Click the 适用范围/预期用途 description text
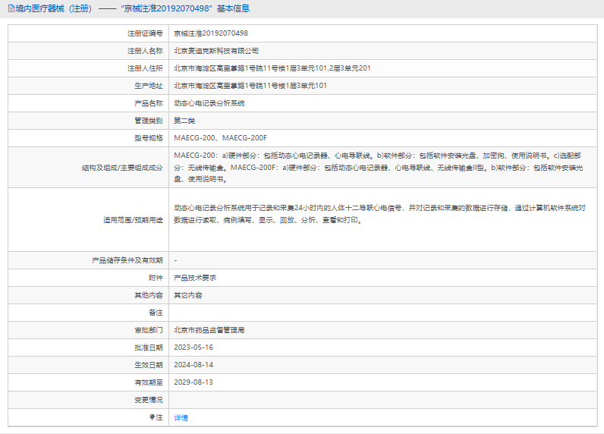The image size is (604, 434). (x=379, y=214)
